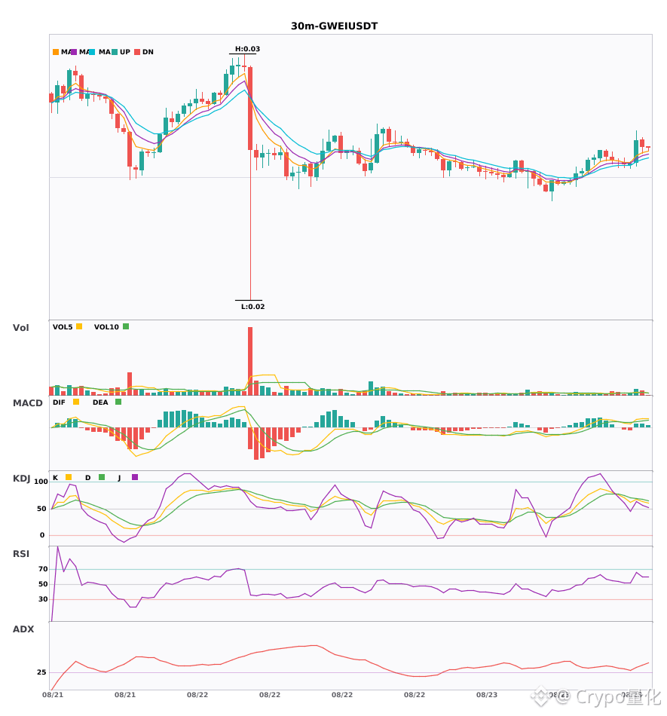Image resolution: width=667 pixels, height=716 pixels.
Task: Click the yellow VOL5 legend swatch
Action: coord(79,326)
